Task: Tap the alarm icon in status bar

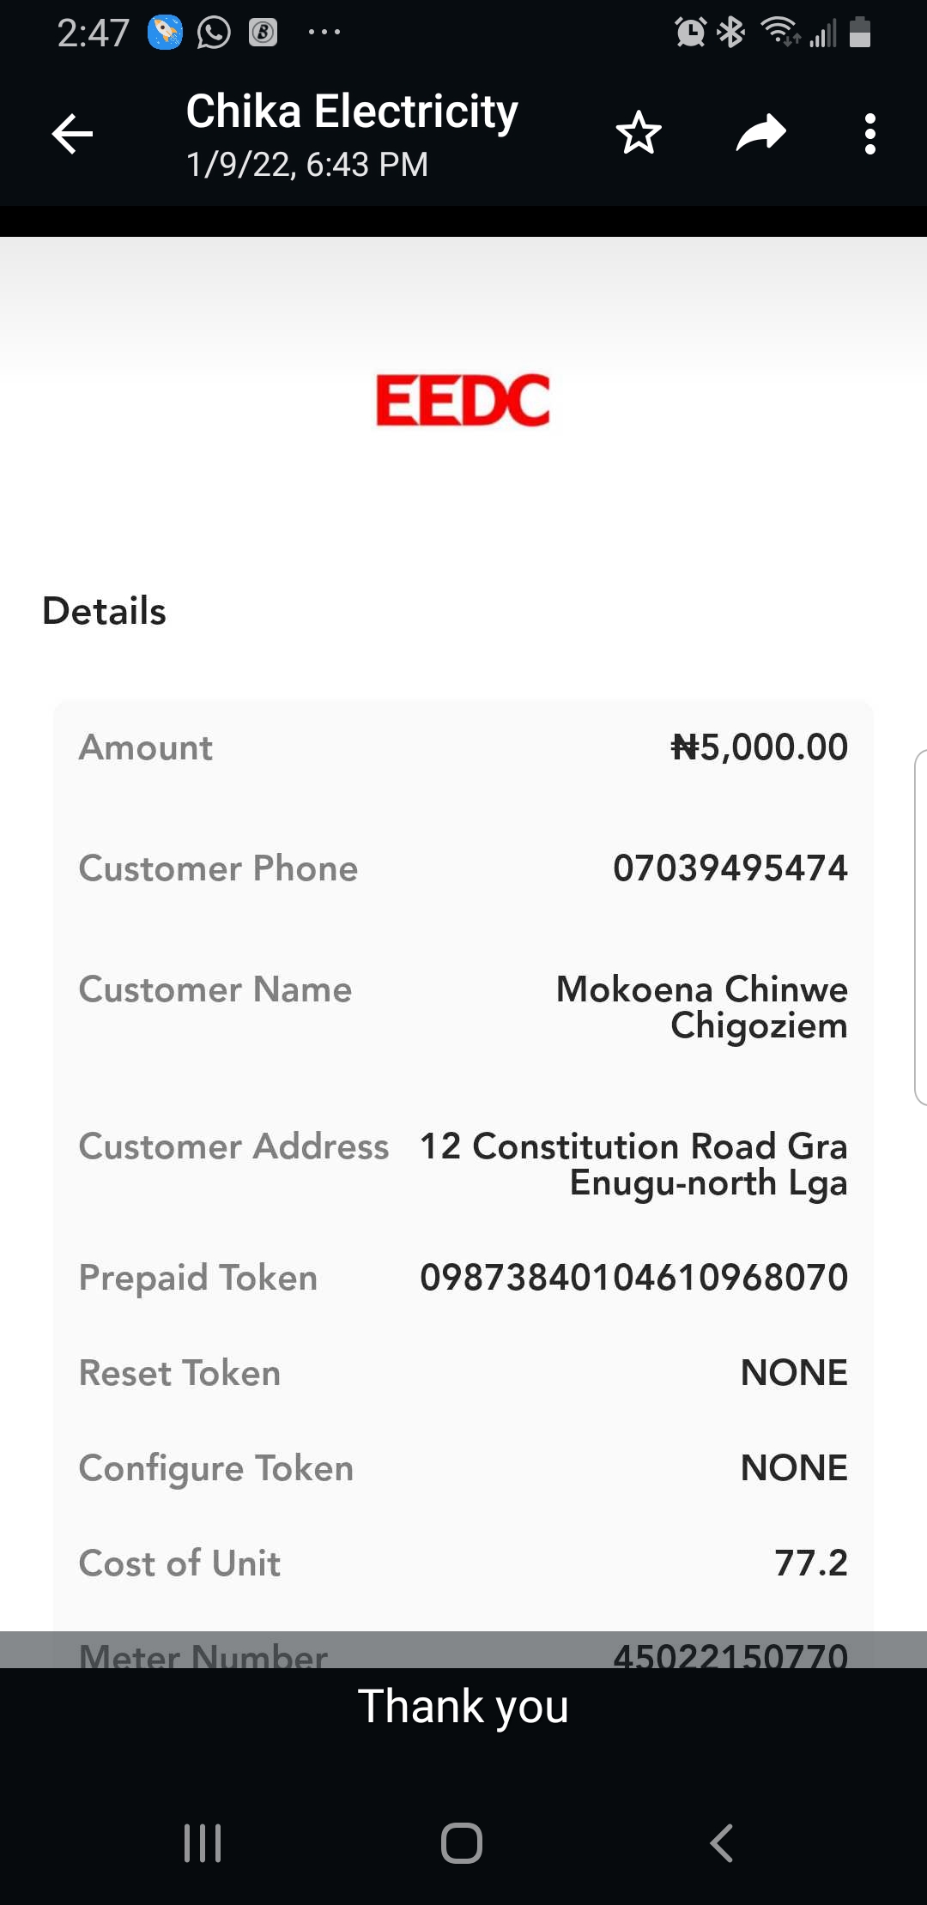Action: tap(690, 33)
